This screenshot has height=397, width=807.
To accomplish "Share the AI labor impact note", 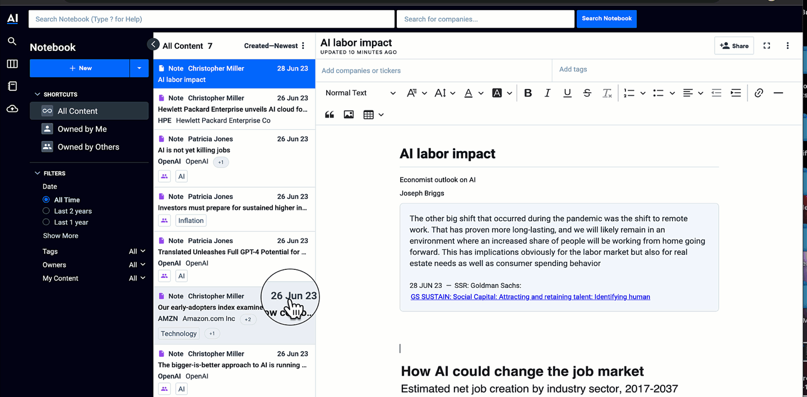I will point(734,46).
